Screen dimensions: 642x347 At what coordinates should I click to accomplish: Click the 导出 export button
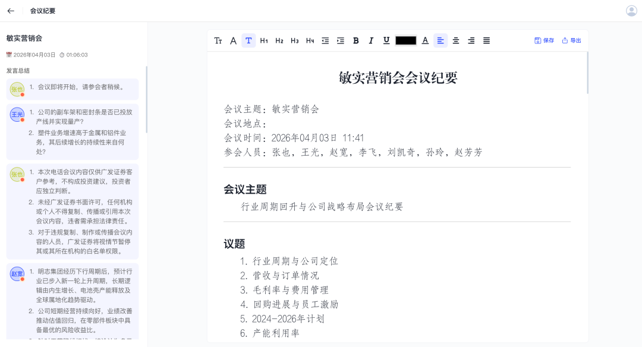(571, 40)
